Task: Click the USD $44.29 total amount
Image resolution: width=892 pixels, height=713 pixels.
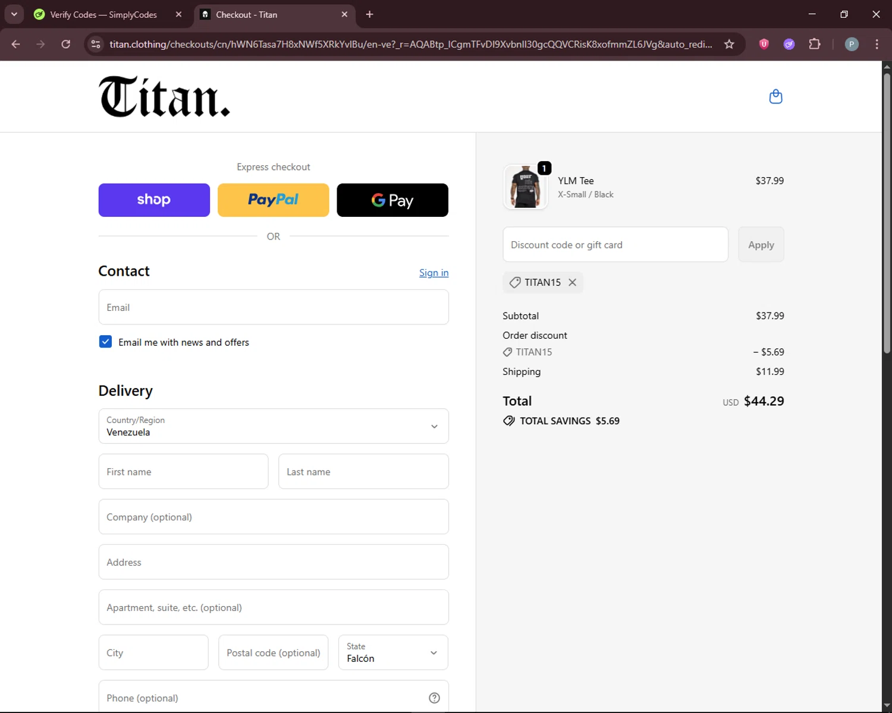Action: click(753, 401)
